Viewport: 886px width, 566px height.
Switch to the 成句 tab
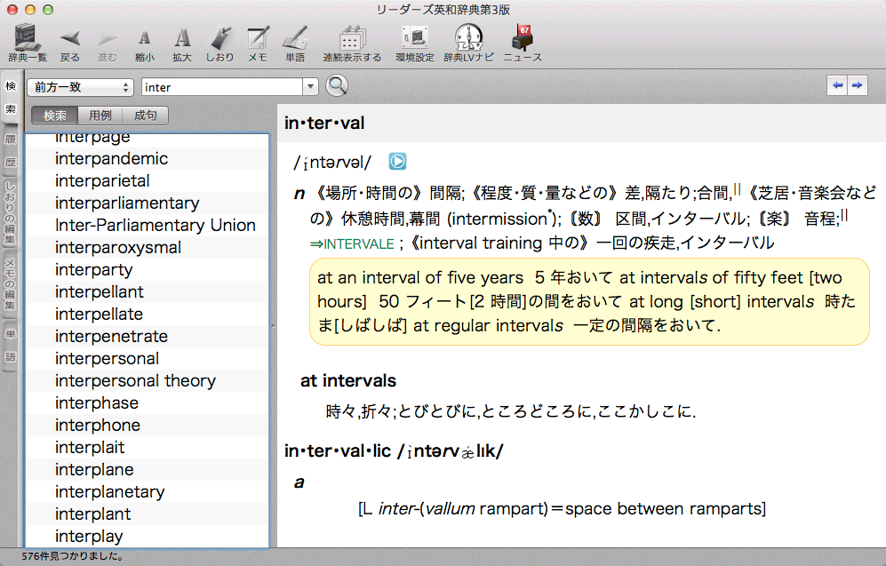tap(145, 116)
